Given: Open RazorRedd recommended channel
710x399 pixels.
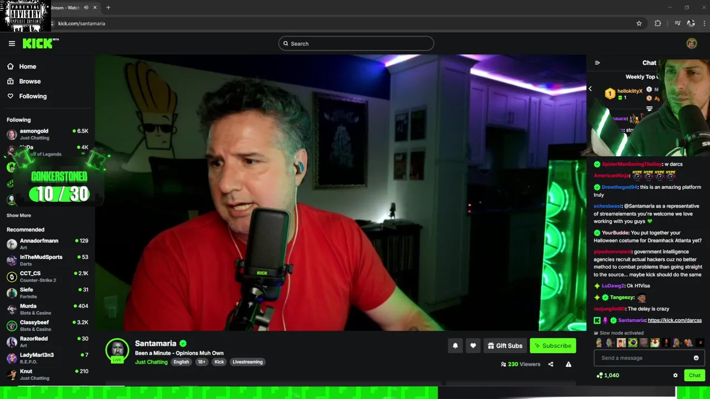Looking at the screenshot, I should tap(47, 341).
